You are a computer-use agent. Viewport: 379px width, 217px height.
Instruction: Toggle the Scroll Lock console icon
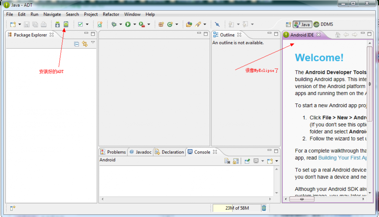[236, 161]
